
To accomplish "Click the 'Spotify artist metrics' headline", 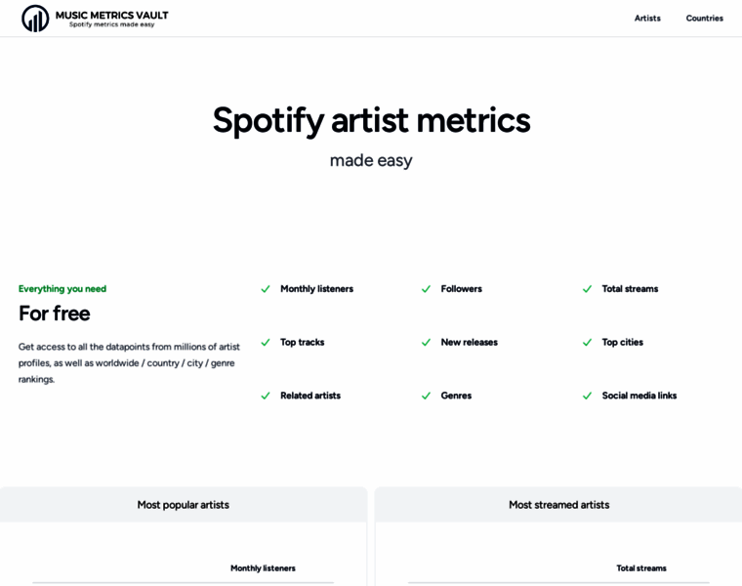I will click(371, 121).
